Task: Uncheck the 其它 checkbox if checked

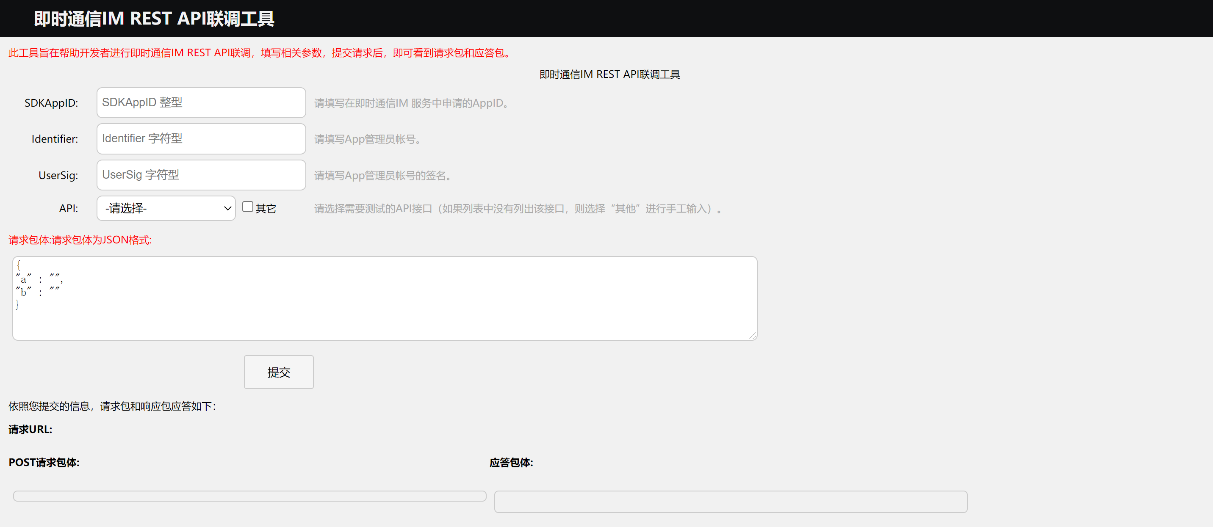Action: tap(248, 206)
